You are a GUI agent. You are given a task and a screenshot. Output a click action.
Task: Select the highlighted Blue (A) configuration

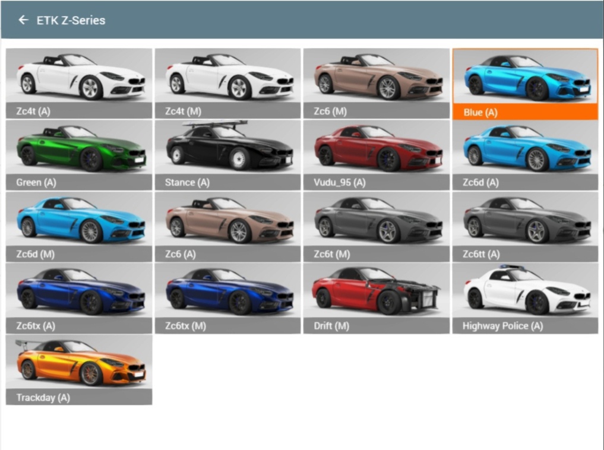[525, 77]
